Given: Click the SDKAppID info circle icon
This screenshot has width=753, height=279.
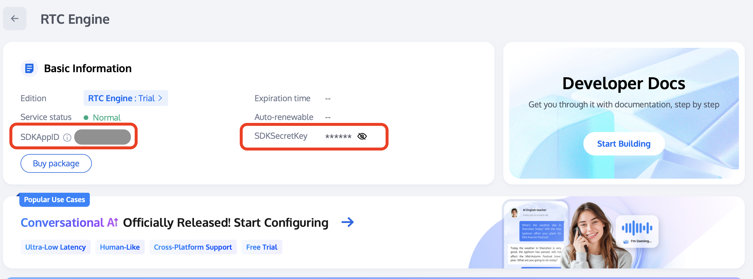Looking at the screenshot, I should 67,137.
